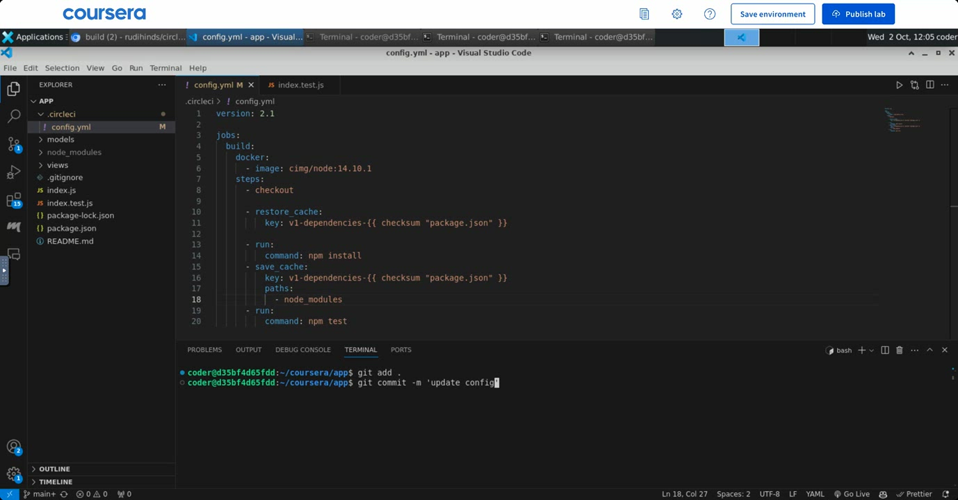Open Run and Debug view icon
958x500 pixels.
[x=13, y=172]
